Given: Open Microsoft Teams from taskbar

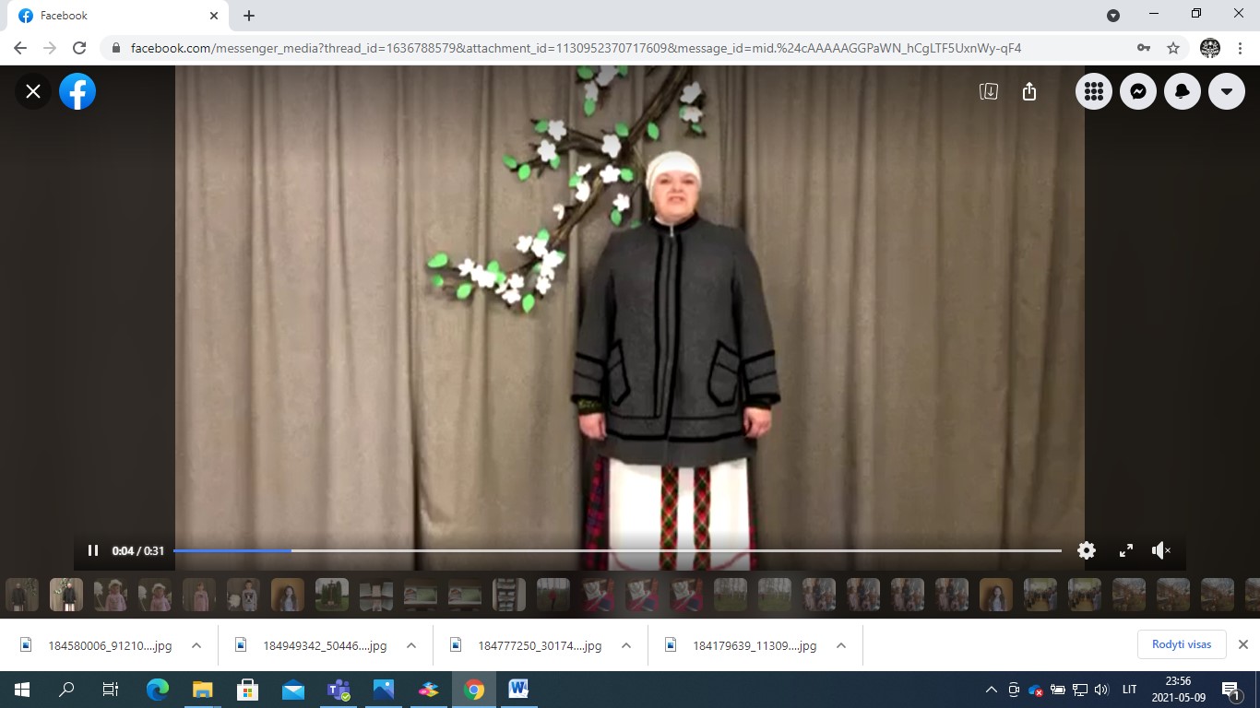Looking at the screenshot, I should tap(339, 690).
